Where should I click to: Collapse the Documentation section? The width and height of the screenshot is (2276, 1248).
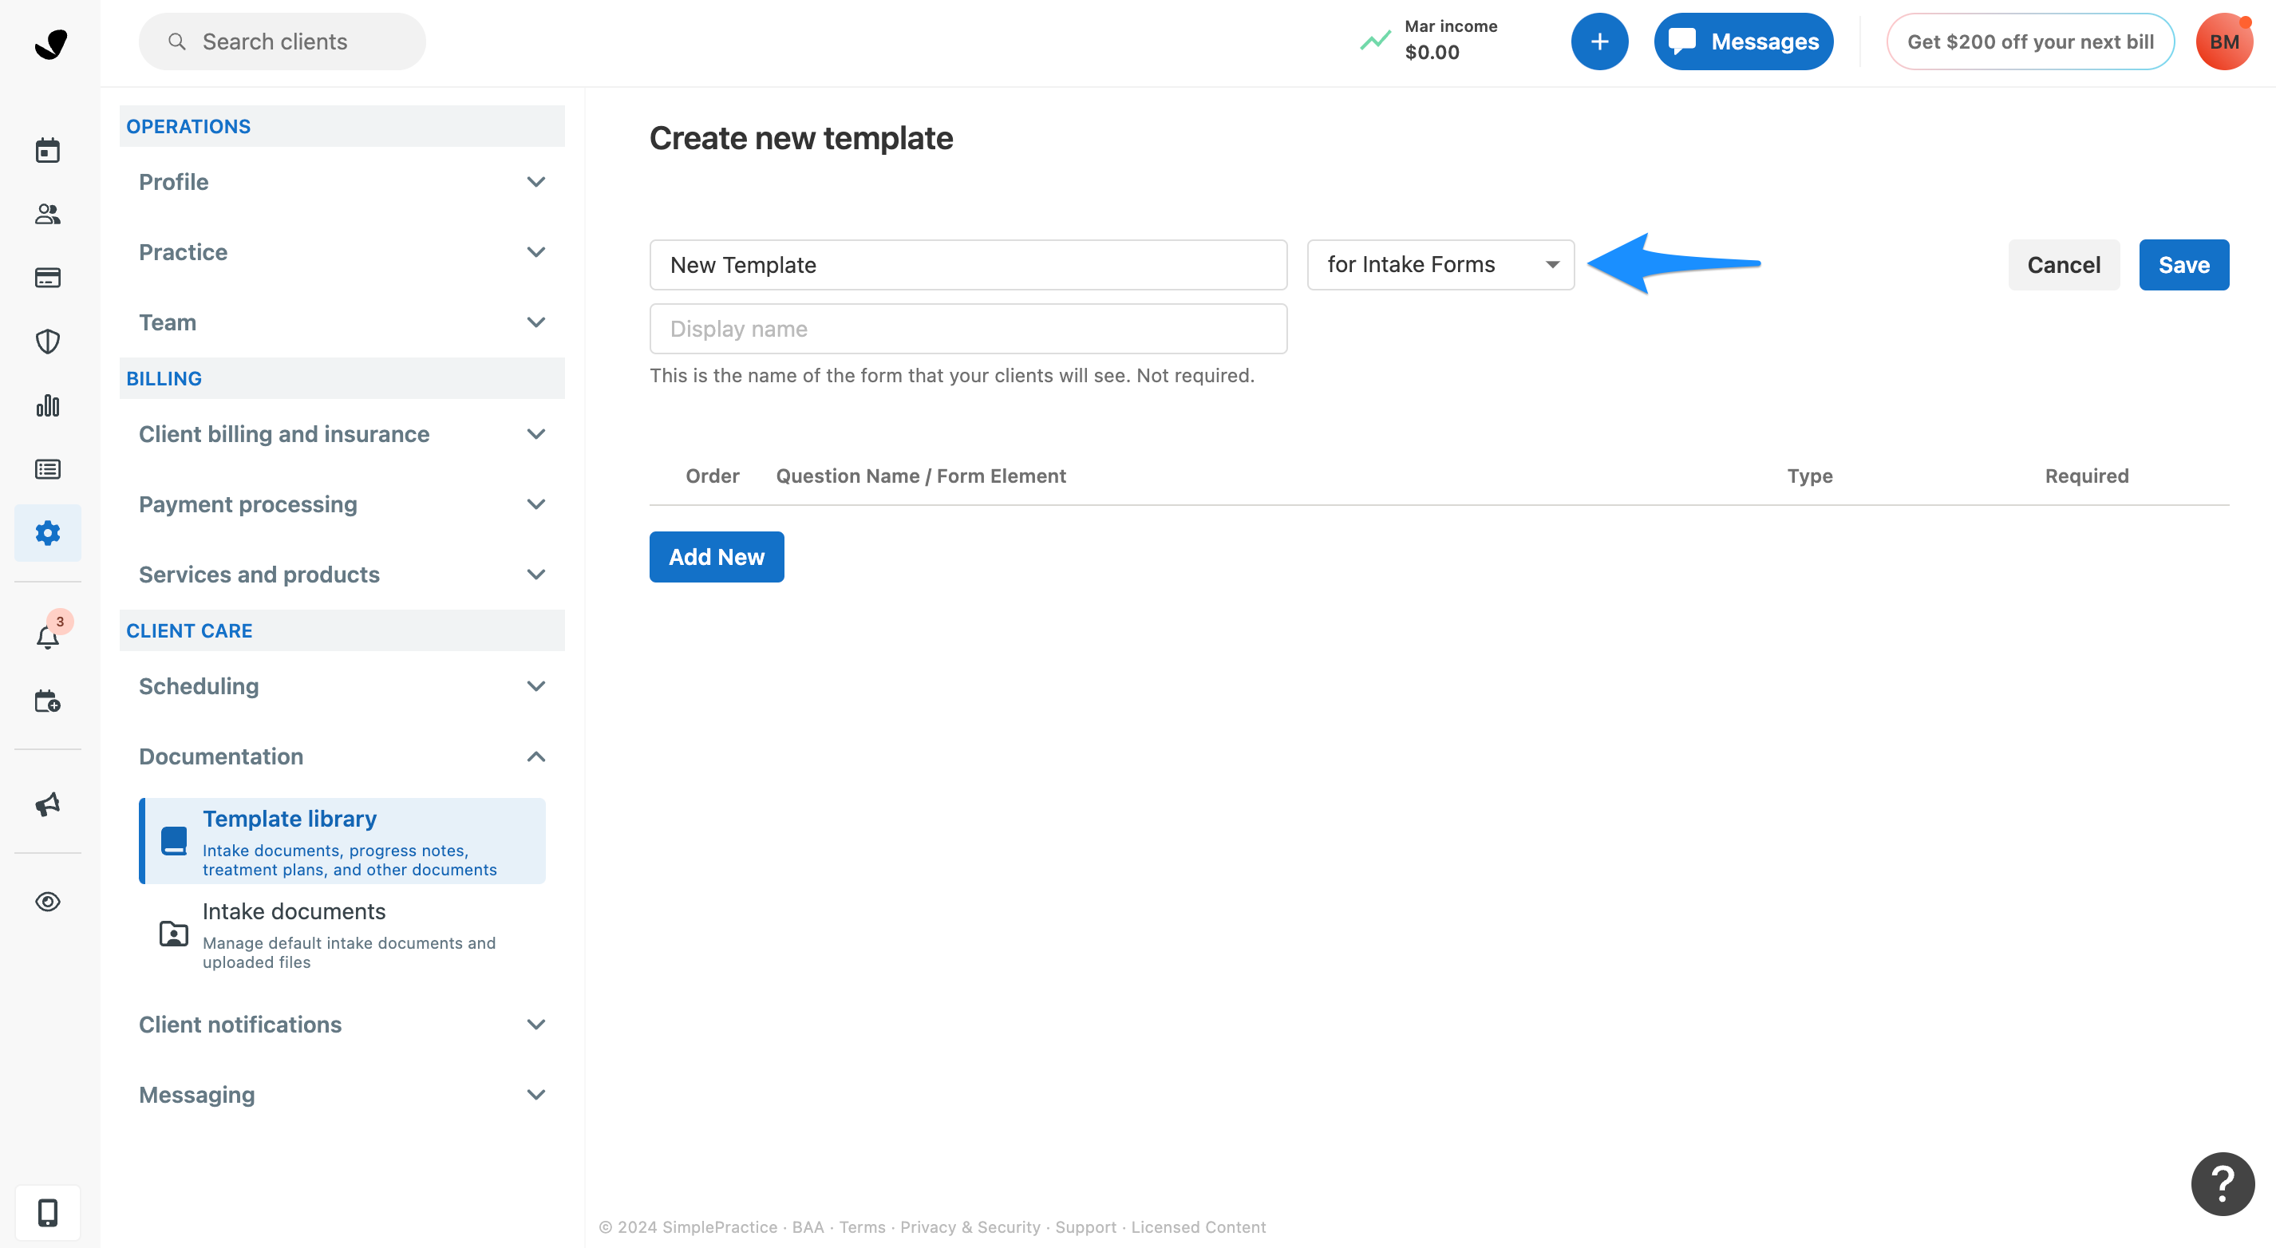342,757
